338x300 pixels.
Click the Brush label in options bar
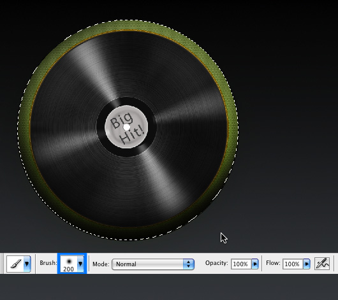coord(48,263)
